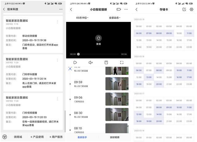
Task: Go back from the 存储卡 screen
Action: coord(137,10)
